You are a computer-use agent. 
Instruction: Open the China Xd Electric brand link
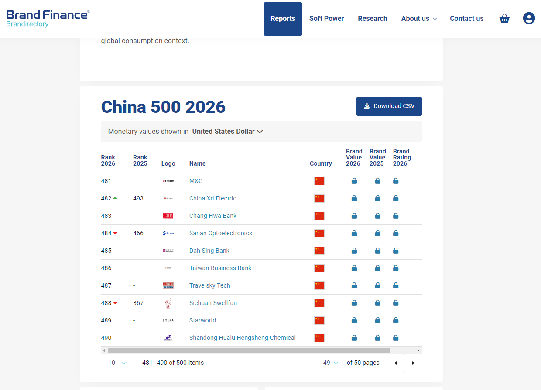tap(213, 198)
